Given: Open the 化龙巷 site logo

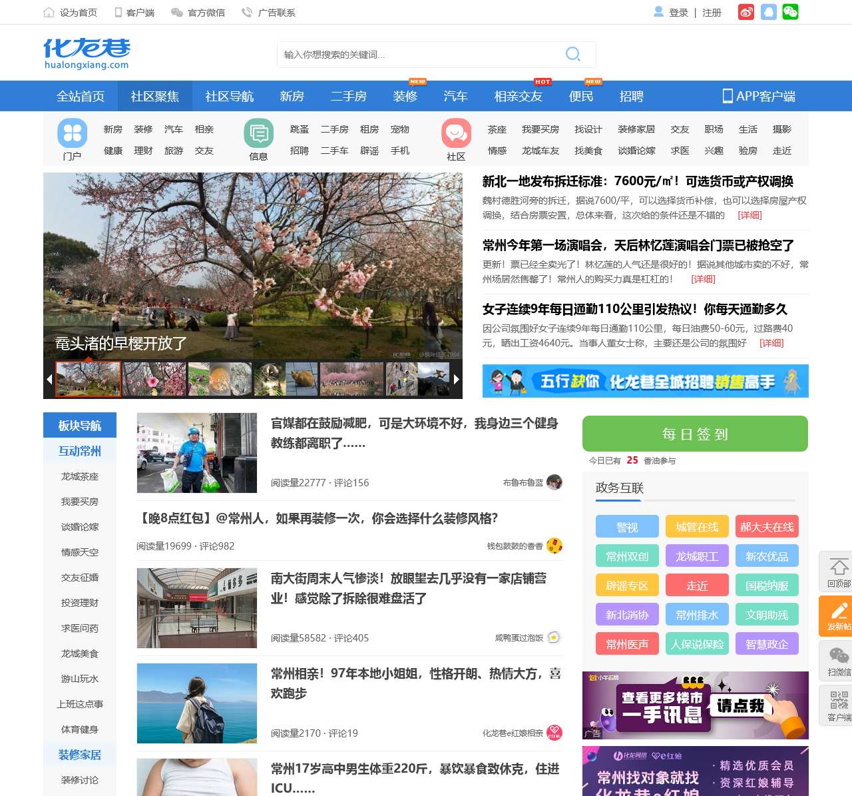Looking at the screenshot, I should (87, 53).
